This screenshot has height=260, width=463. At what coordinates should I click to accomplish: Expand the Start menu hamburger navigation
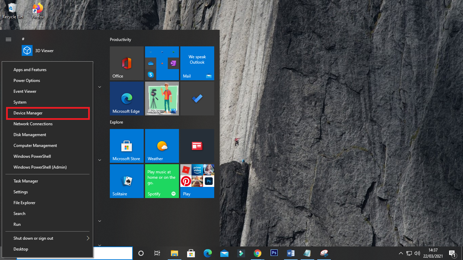click(x=8, y=40)
